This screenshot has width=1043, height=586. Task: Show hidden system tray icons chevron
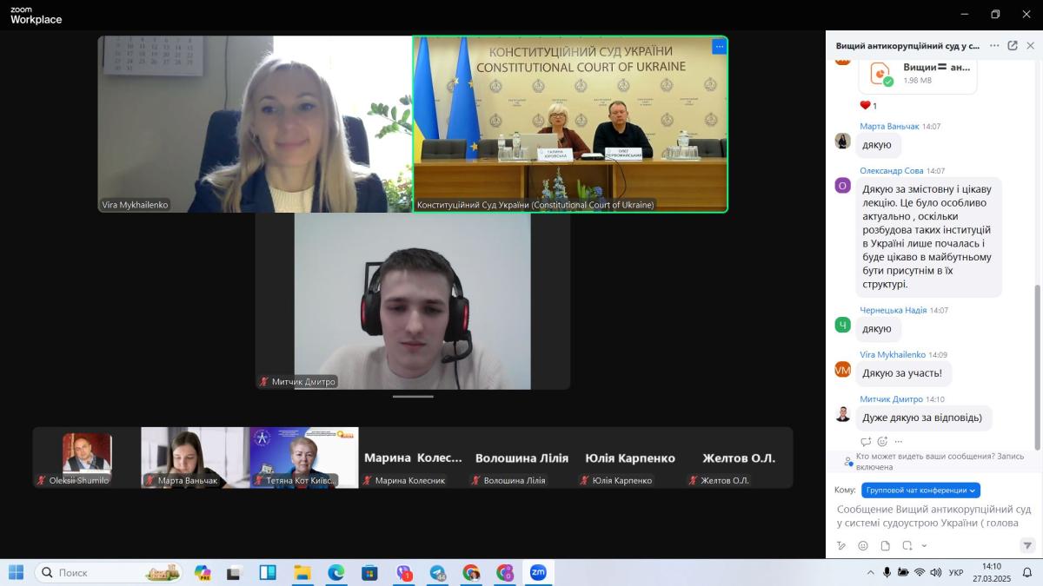click(871, 573)
